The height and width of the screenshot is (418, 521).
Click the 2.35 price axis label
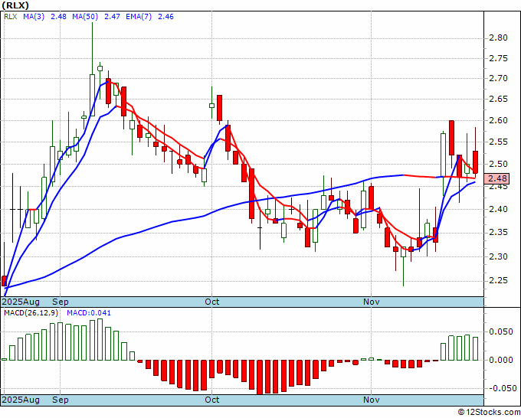point(499,232)
